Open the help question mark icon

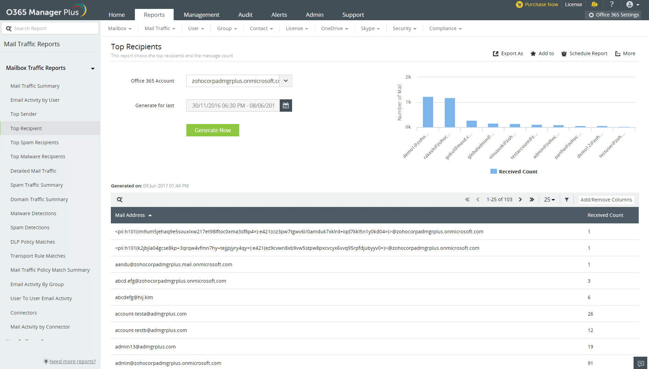(612, 4)
